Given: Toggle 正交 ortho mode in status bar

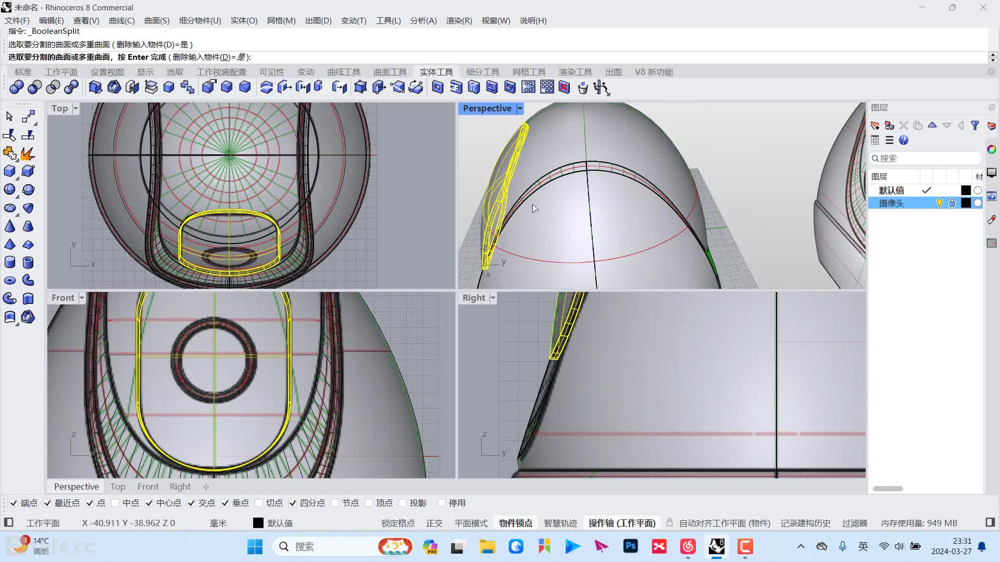Looking at the screenshot, I should tap(434, 523).
